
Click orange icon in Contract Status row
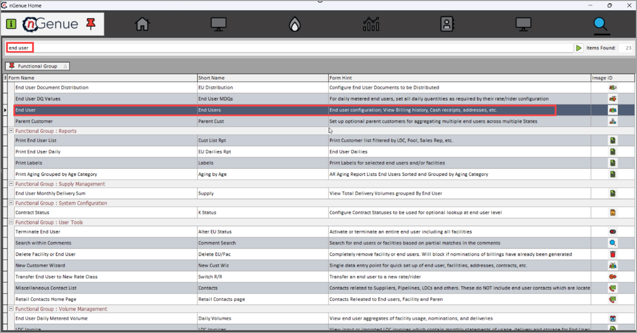coord(612,213)
